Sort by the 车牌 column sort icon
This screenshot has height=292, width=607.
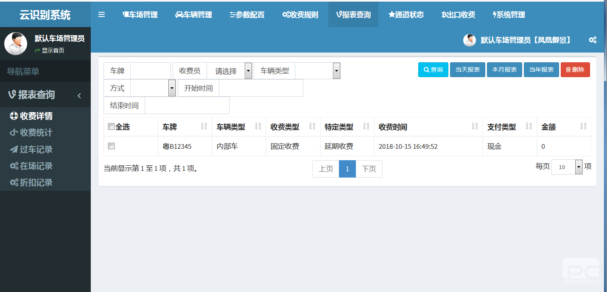(x=204, y=126)
